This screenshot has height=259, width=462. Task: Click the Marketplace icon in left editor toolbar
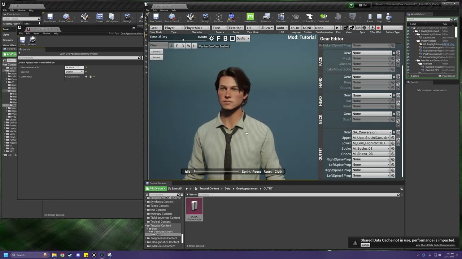coord(112,18)
